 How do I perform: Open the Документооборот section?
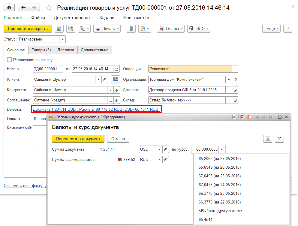click(72, 18)
